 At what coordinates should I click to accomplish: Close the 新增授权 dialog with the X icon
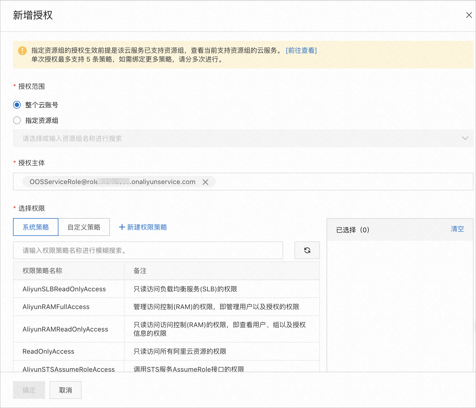point(469,15)
